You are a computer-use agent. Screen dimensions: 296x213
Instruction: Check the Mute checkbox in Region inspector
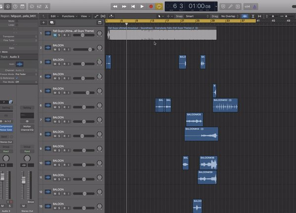(17, 21)
